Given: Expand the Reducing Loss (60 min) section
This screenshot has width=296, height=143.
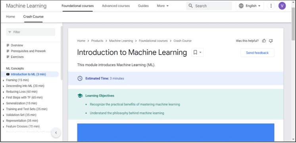Looking at the screenshot, I should tap(4, 92).
